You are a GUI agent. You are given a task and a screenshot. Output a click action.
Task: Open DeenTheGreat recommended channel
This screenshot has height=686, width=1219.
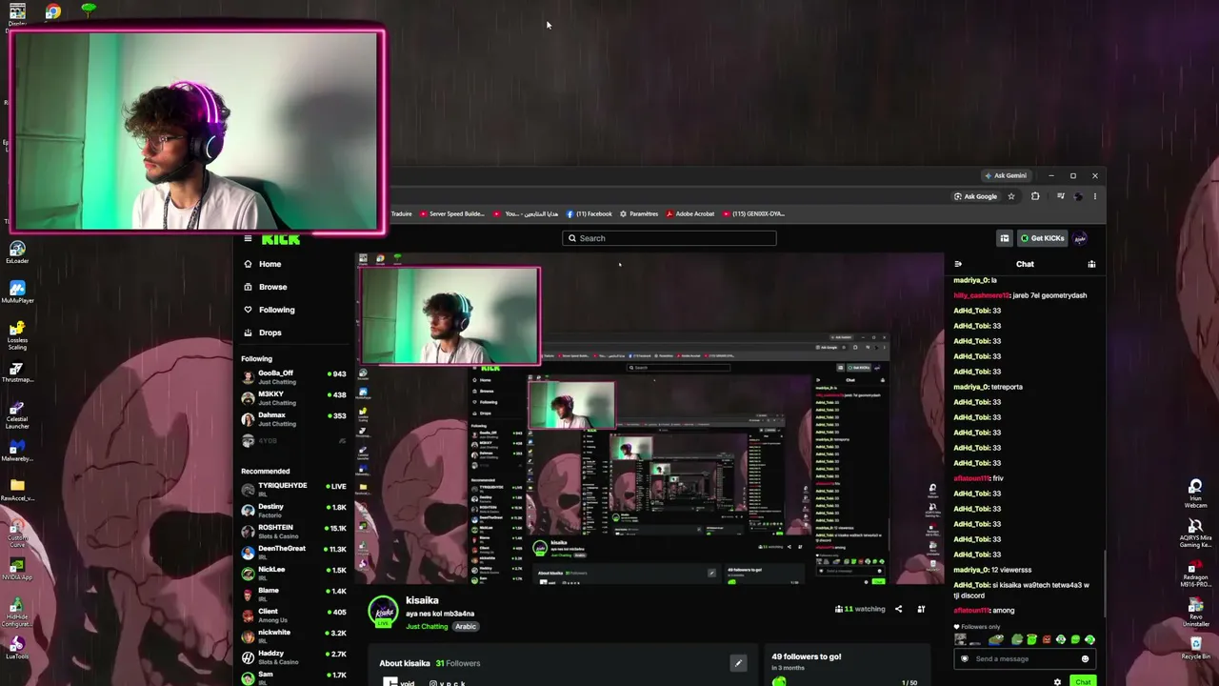(294, 553)
